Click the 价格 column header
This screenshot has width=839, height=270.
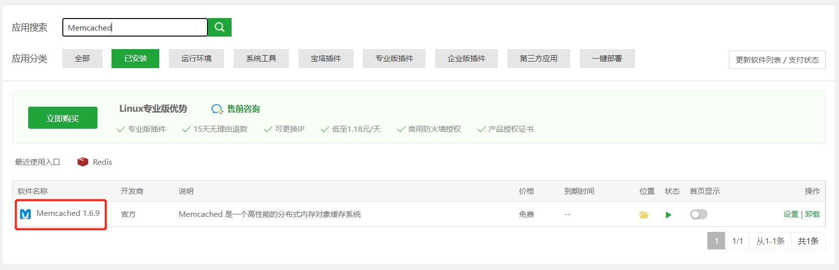tap(527, 191)
